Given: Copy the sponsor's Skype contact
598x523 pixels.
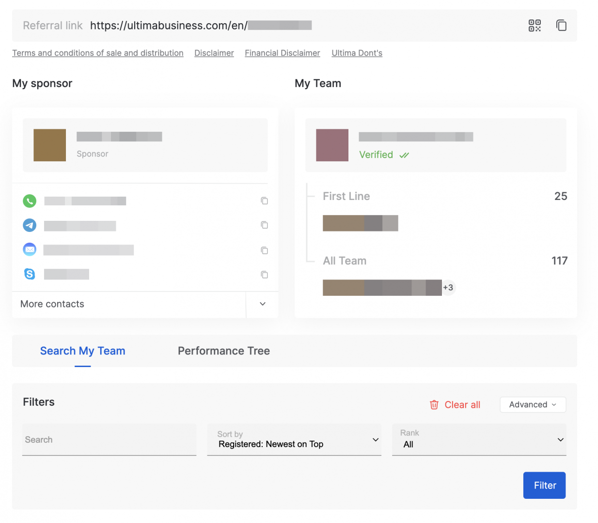Looking at the screenshot, I should pos(264,275).
